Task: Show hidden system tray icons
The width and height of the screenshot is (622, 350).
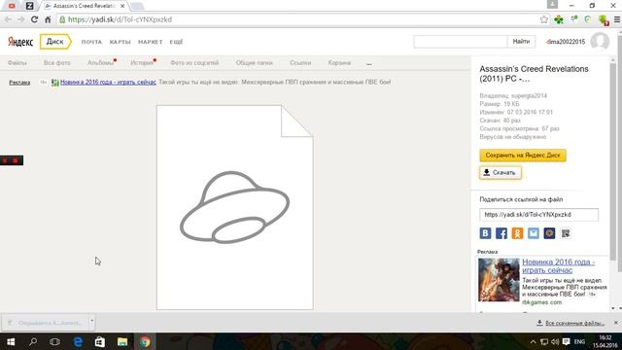Action: pos(533,342)
